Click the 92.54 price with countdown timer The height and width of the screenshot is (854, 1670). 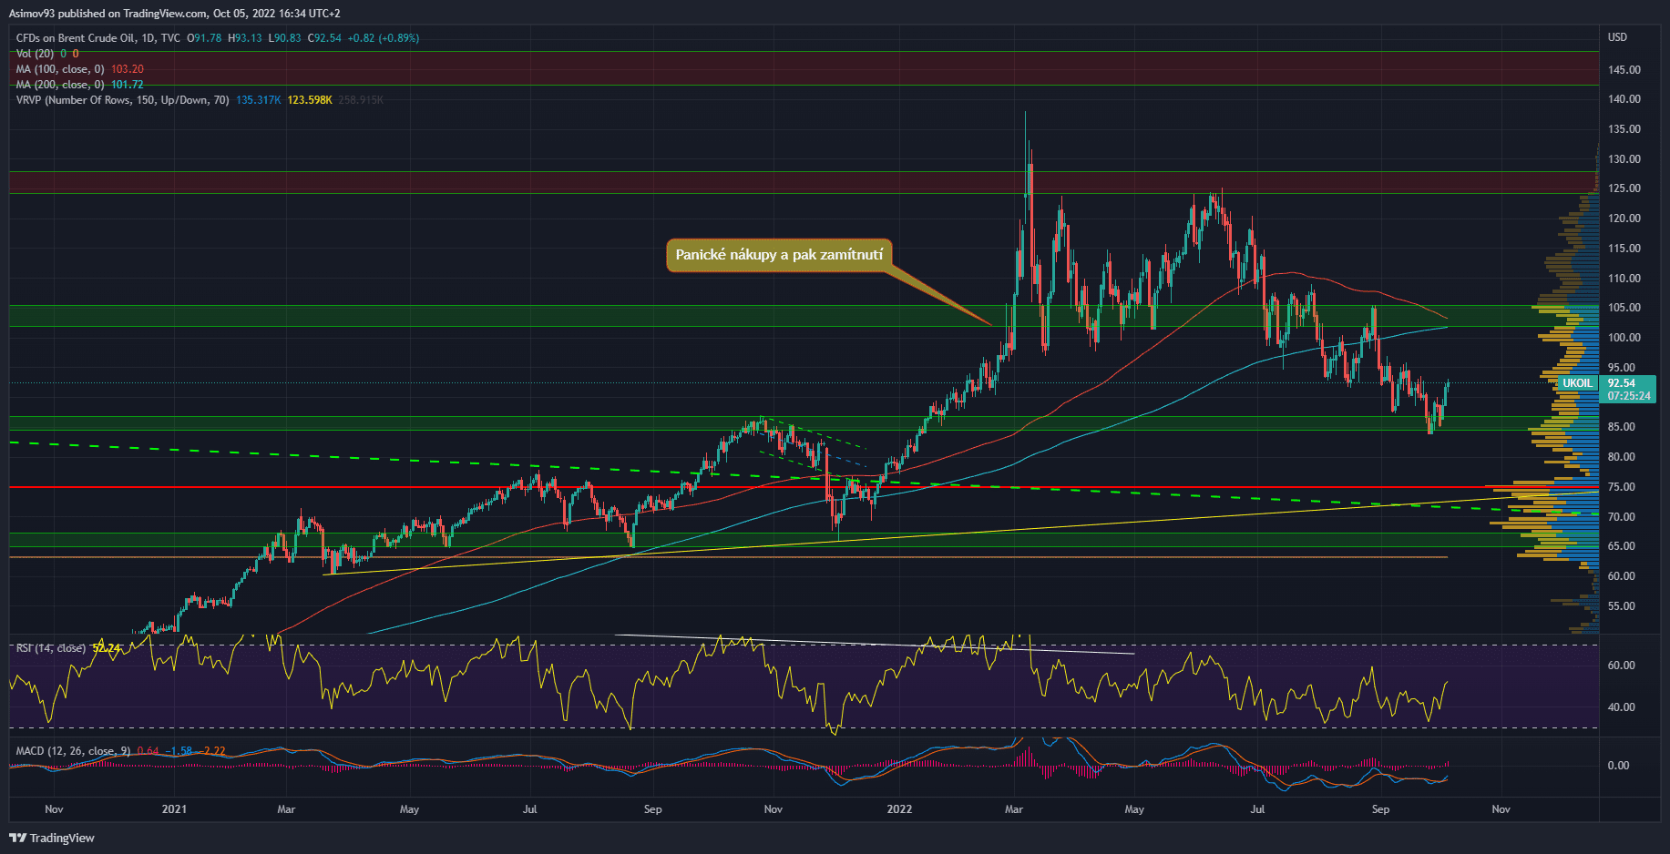1628,390
